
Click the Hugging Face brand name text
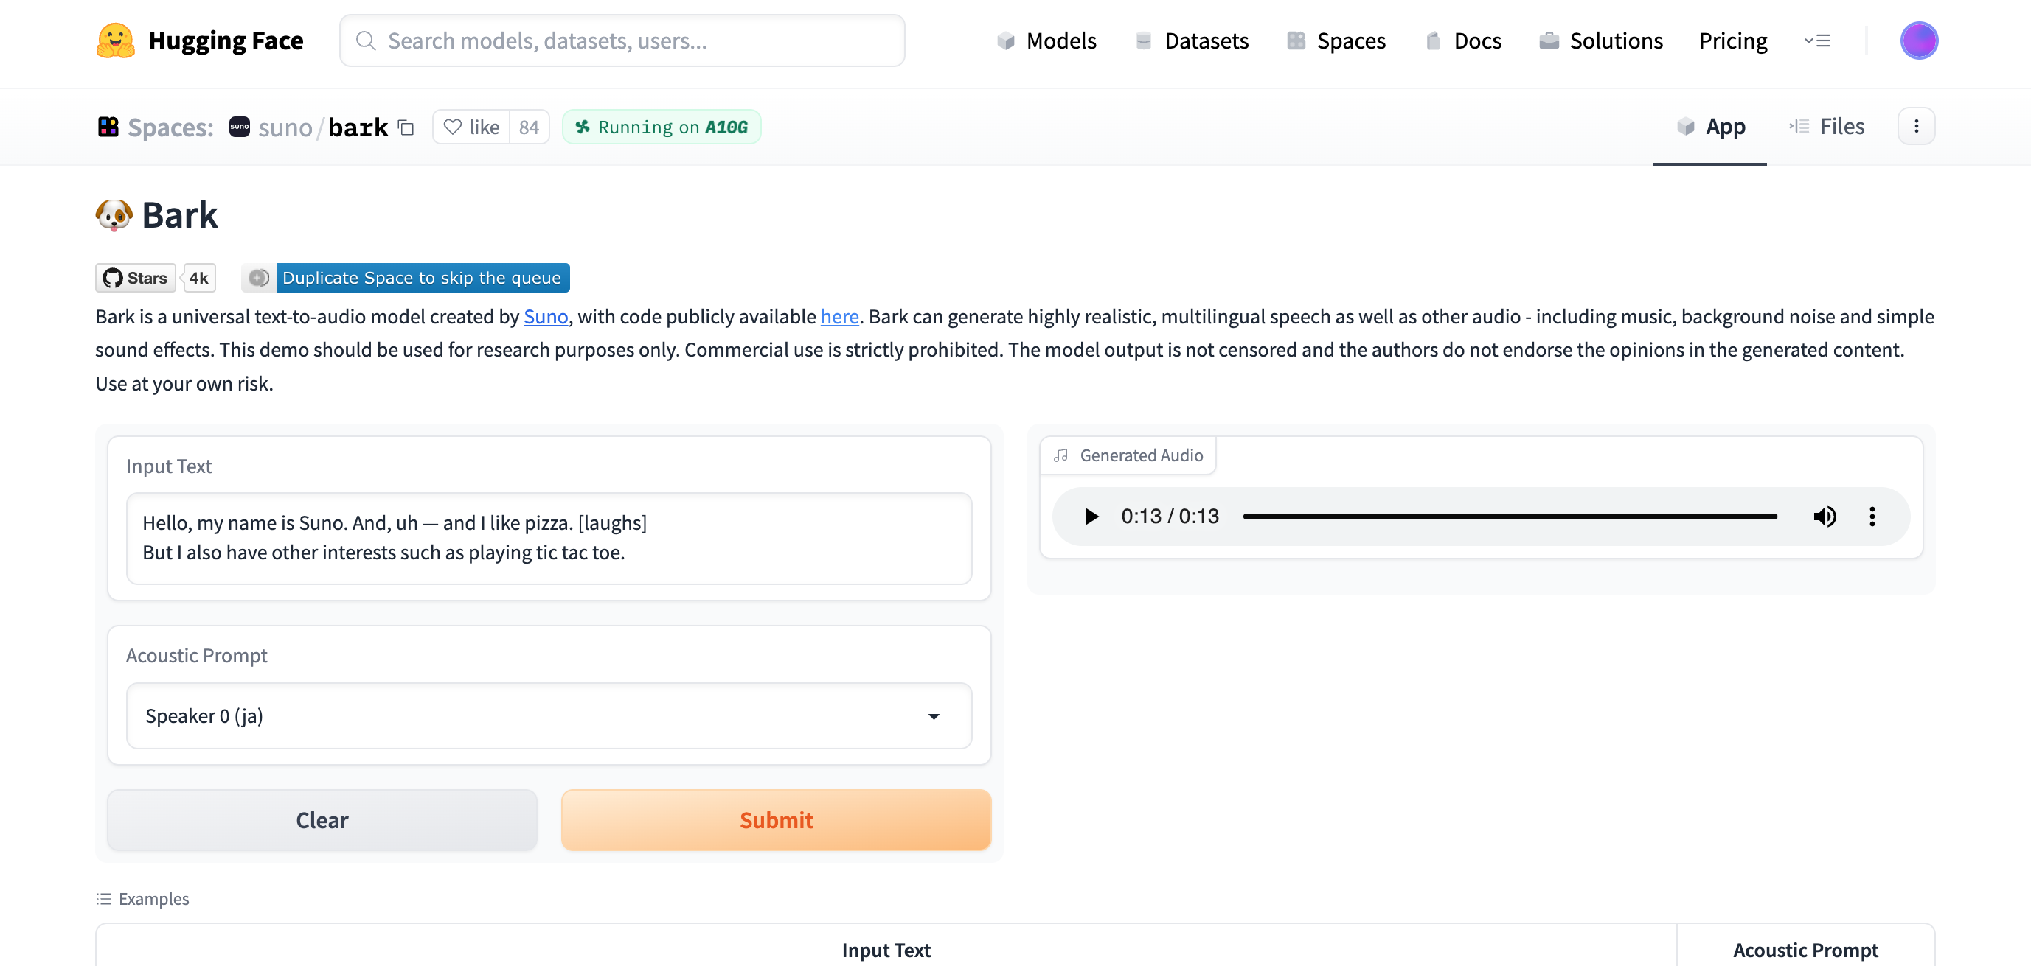(226, 41)
